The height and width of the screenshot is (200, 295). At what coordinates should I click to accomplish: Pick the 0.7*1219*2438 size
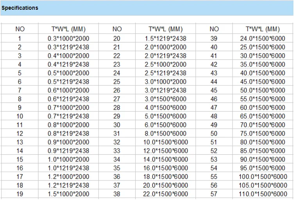point(68,116)
